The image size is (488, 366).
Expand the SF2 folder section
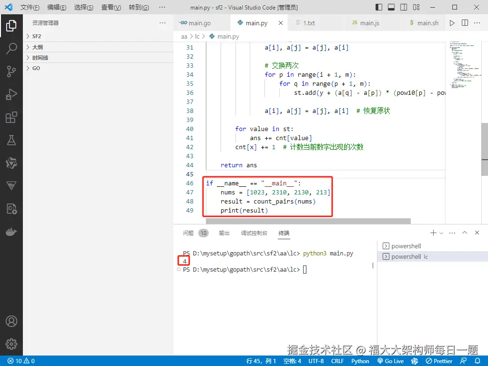pyautogui.click(x=98, y=36)
